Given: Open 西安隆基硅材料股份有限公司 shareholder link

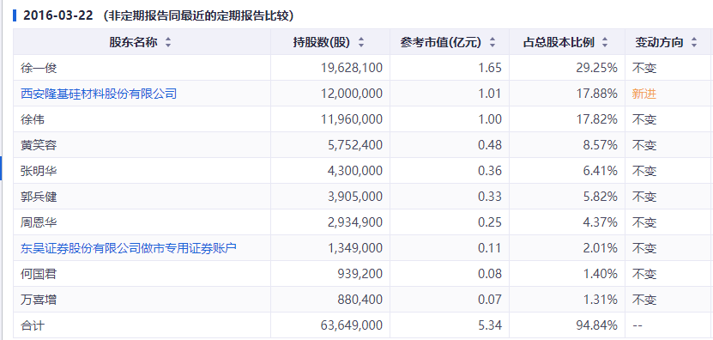Looking at the screenshot, I should tap(99, 94).
